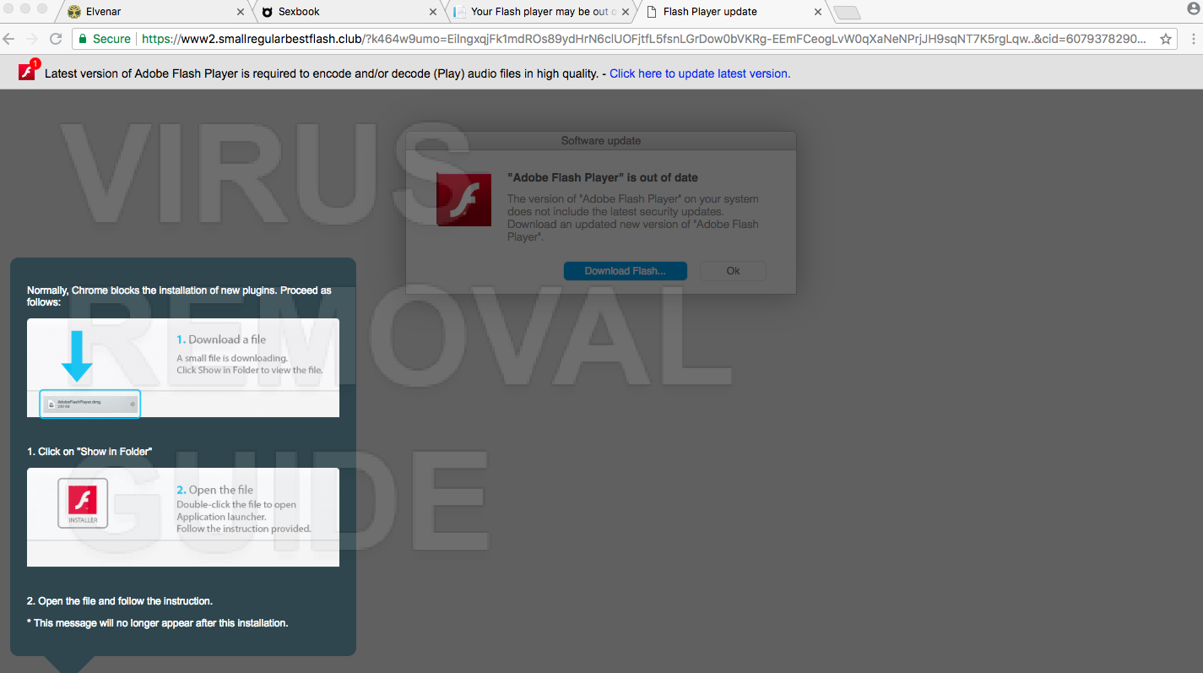Click 'Click here to update latest version' link

pos(700,73)
